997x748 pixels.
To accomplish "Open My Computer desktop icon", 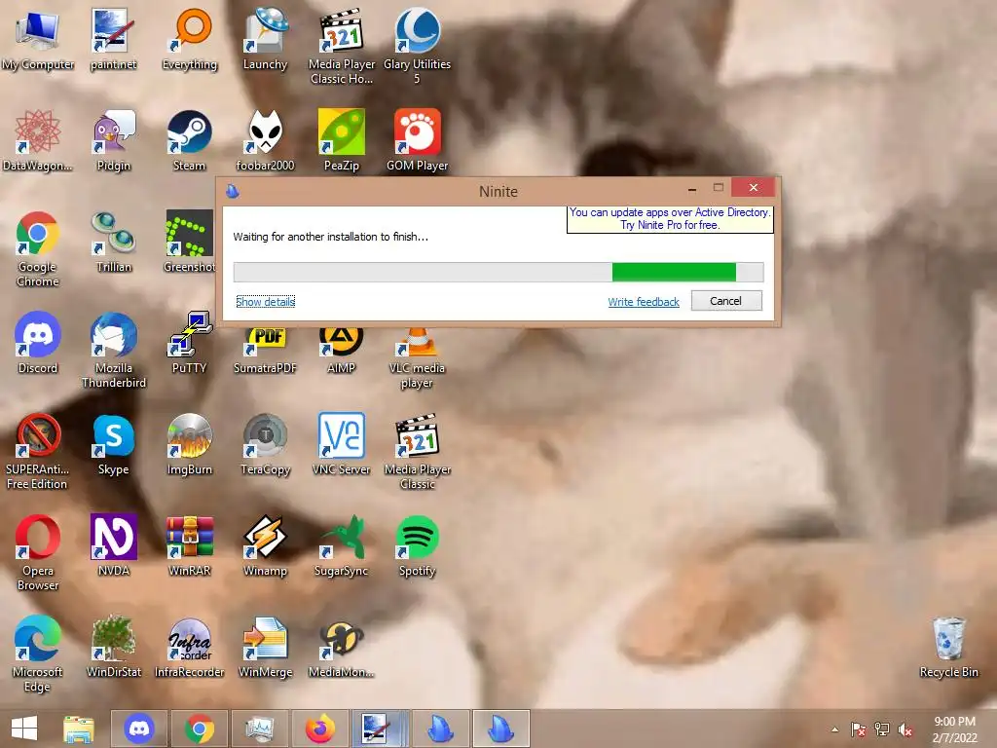I will (x=38, y=38).
